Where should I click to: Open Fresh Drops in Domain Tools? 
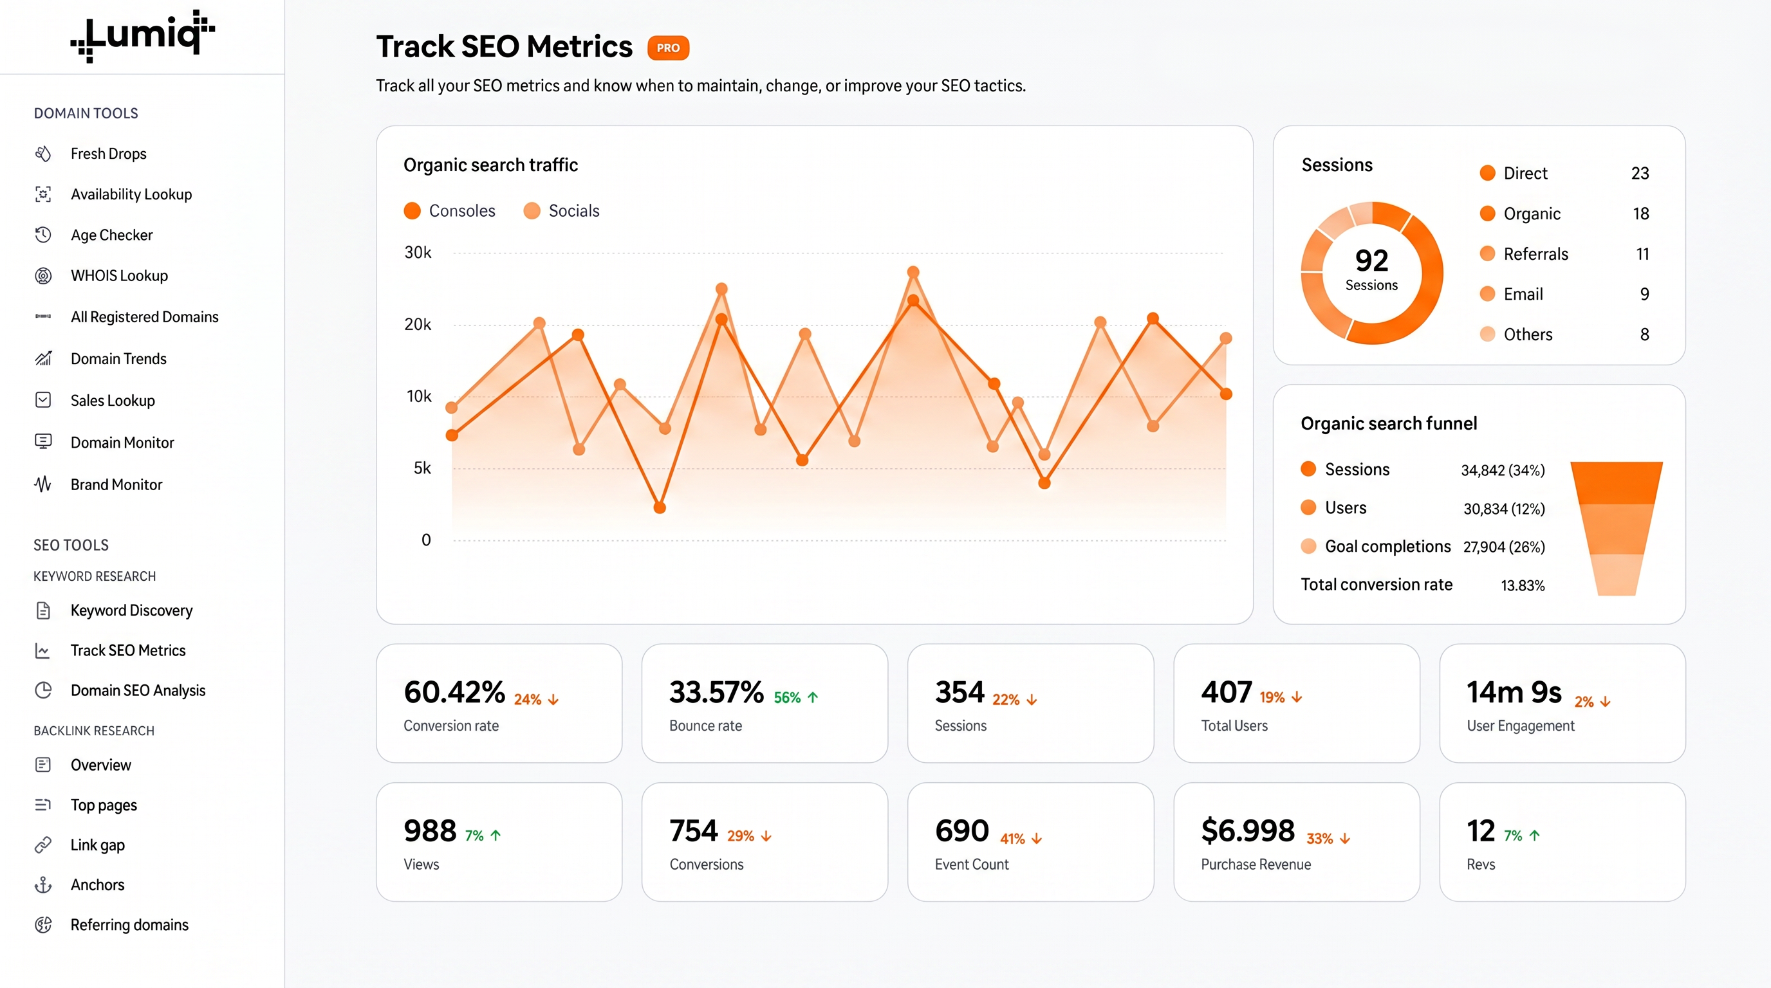(109, 154)
